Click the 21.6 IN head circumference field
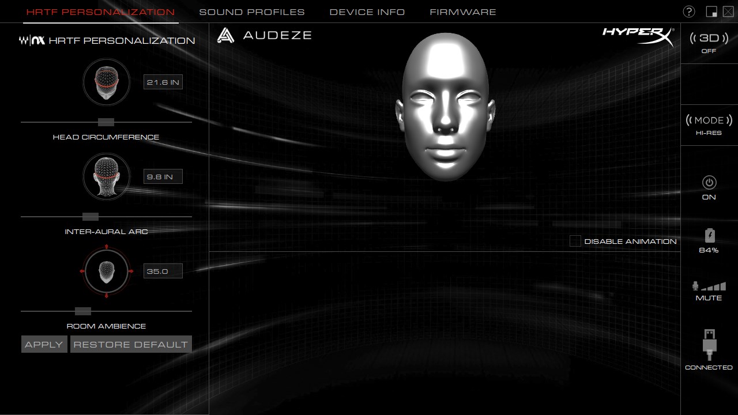 [163, 82]
